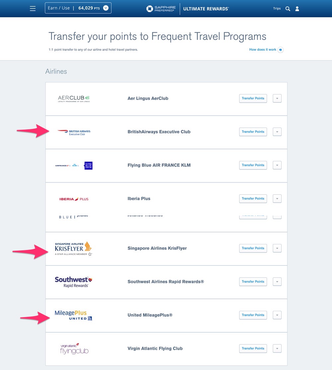
Task: Expand details for Aer Lingus AerClub
Action: [277, 98]
